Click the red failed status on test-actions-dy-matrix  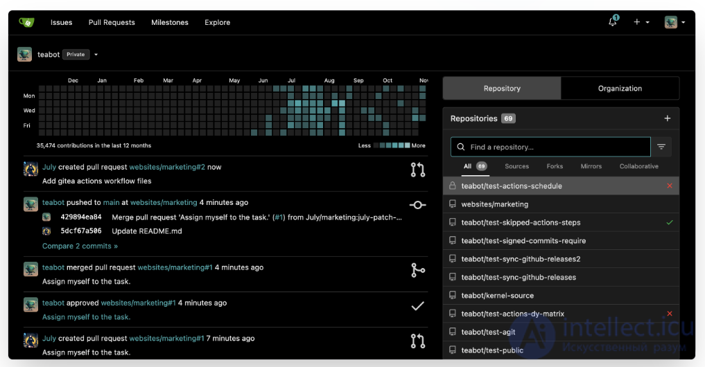669,314
